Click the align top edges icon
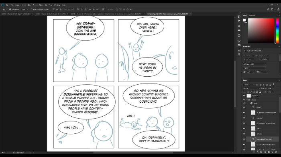The height and width of the screenshot is (157, 281). click(x=53, y=10)
